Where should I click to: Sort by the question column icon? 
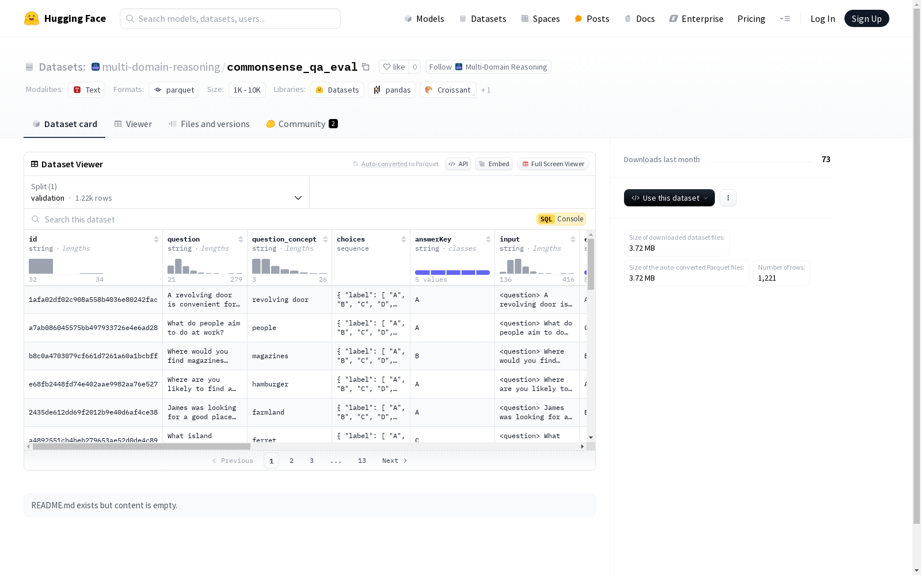click(241, 239)
